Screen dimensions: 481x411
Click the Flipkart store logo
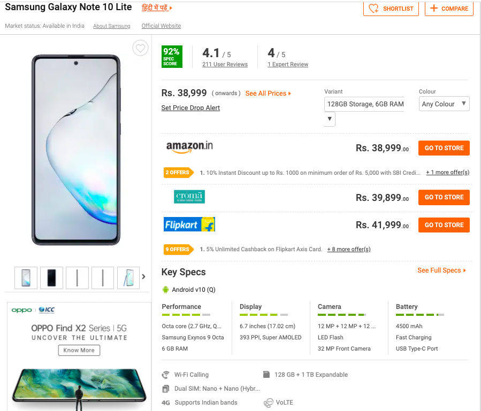[189, 224]
